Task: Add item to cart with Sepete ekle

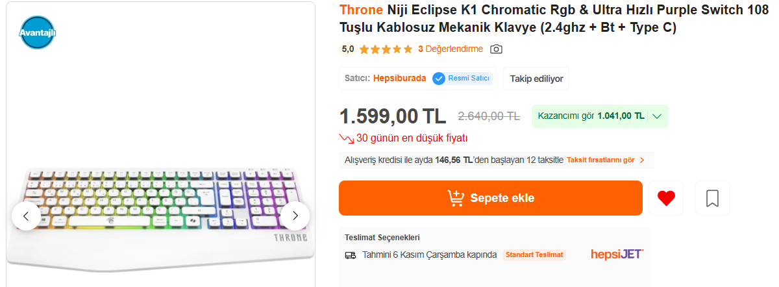Action: coord(490,198)
